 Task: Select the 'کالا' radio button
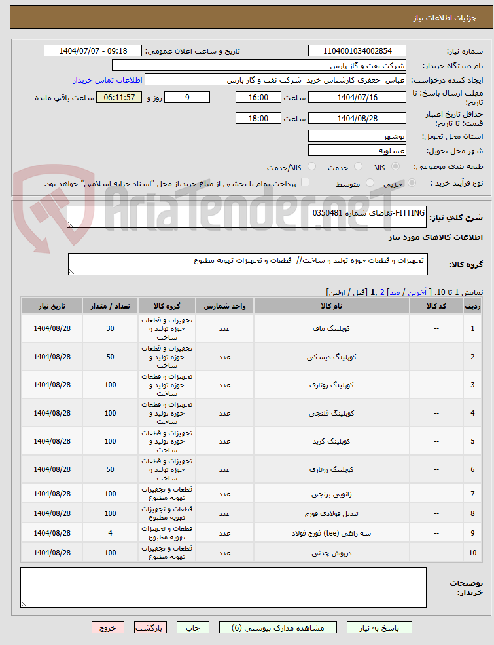pyautogui.click(x=395, y=166)
